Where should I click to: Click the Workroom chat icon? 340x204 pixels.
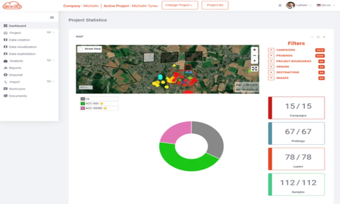(x=6, y=89)
